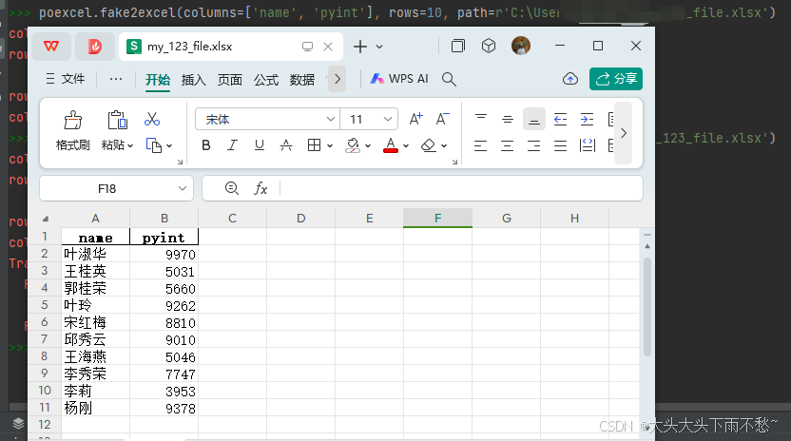Image resolution: width=791 pixels, height=441 pixels.
Task: Open the user avatar profile
Action: click(521, 46)
